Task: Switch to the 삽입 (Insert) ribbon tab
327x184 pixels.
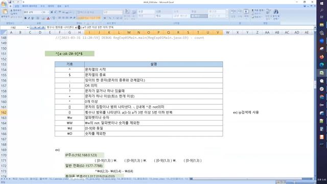Action: (17, 6)
